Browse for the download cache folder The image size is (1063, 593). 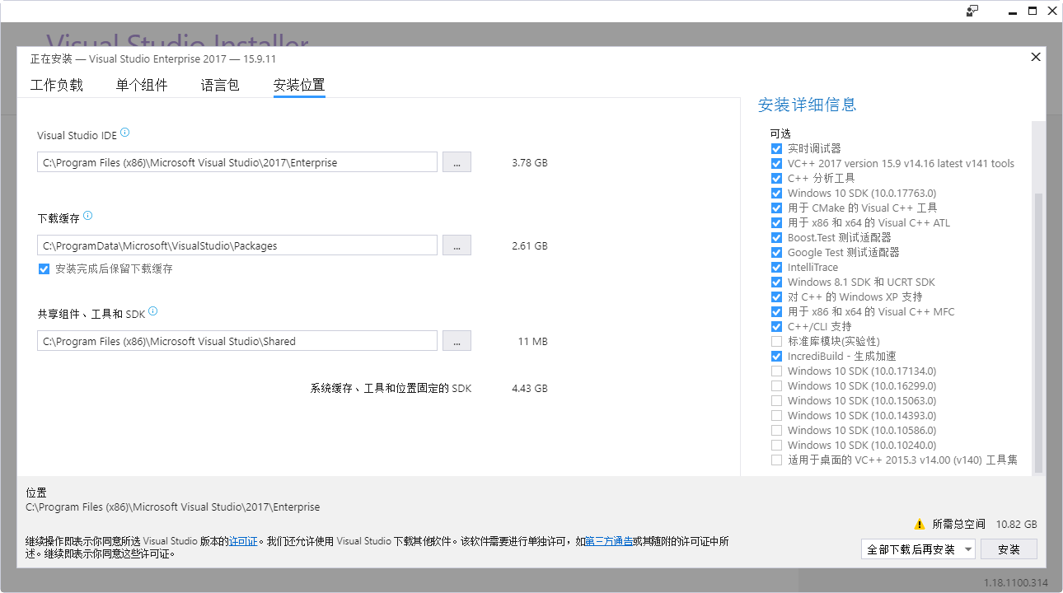click(x=457, y=245)
